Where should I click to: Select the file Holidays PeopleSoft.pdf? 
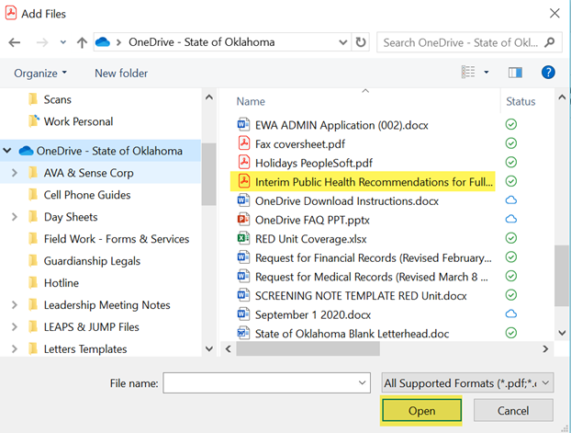314,163
